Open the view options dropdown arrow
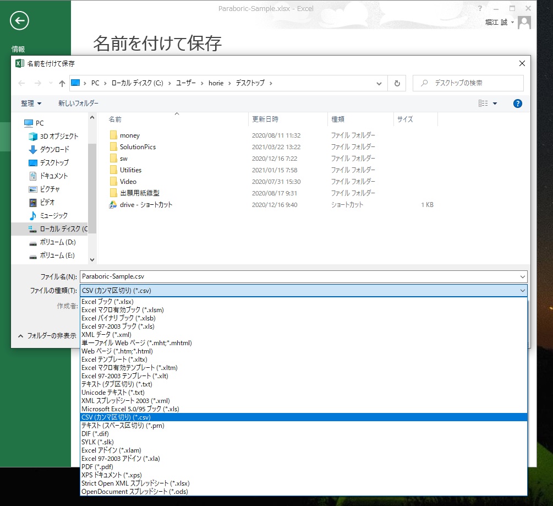Viewport: 553px width, 506px height. 495,104
